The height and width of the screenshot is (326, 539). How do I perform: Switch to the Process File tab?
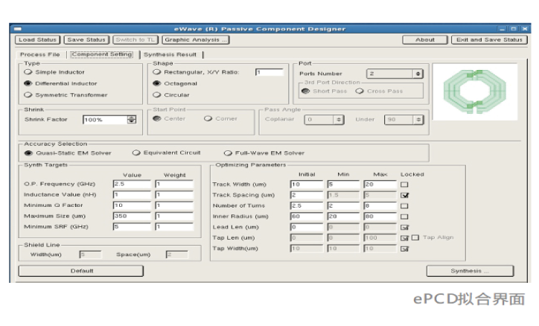coord(40,54)
